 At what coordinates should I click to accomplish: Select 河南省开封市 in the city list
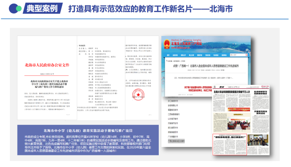coord(173,123)
